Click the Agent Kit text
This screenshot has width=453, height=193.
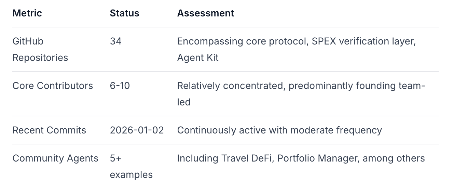click(197, 57)
